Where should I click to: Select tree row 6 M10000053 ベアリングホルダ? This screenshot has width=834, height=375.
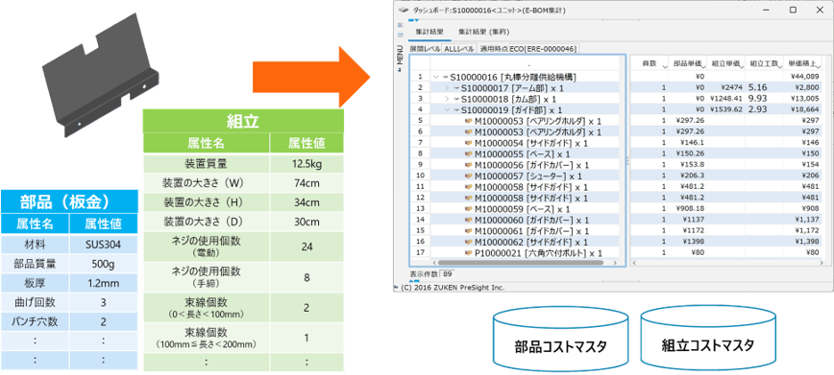[526, 132]
